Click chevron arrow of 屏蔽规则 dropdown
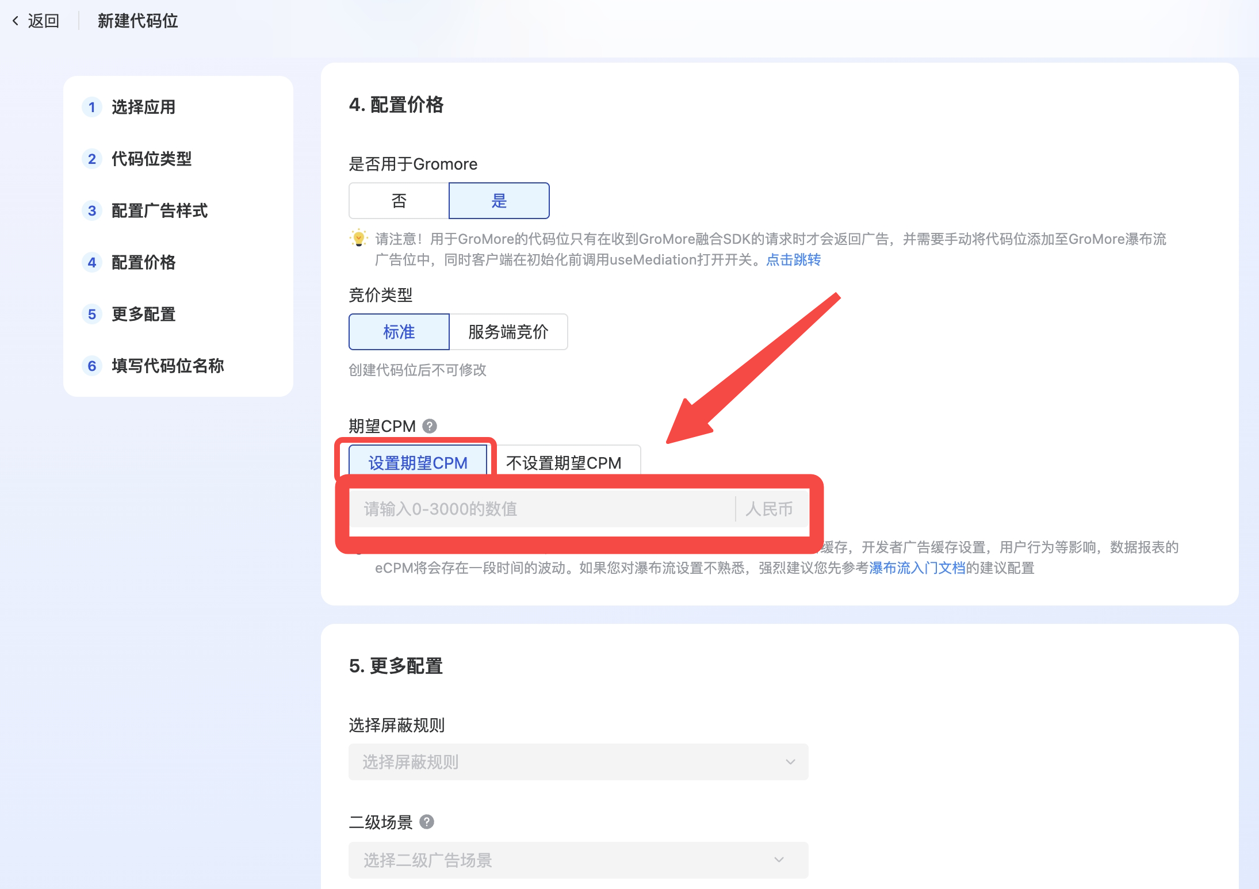This screenshot has width=1259, height=889. 790,762
